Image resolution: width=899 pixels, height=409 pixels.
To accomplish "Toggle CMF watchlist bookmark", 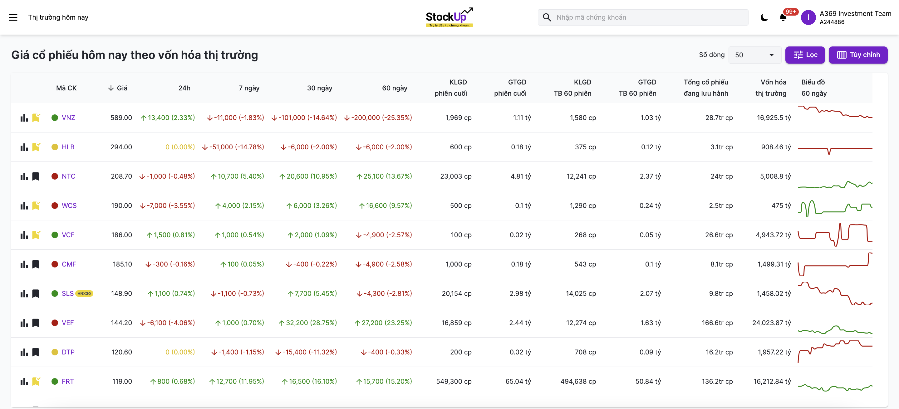I will 36,264.
